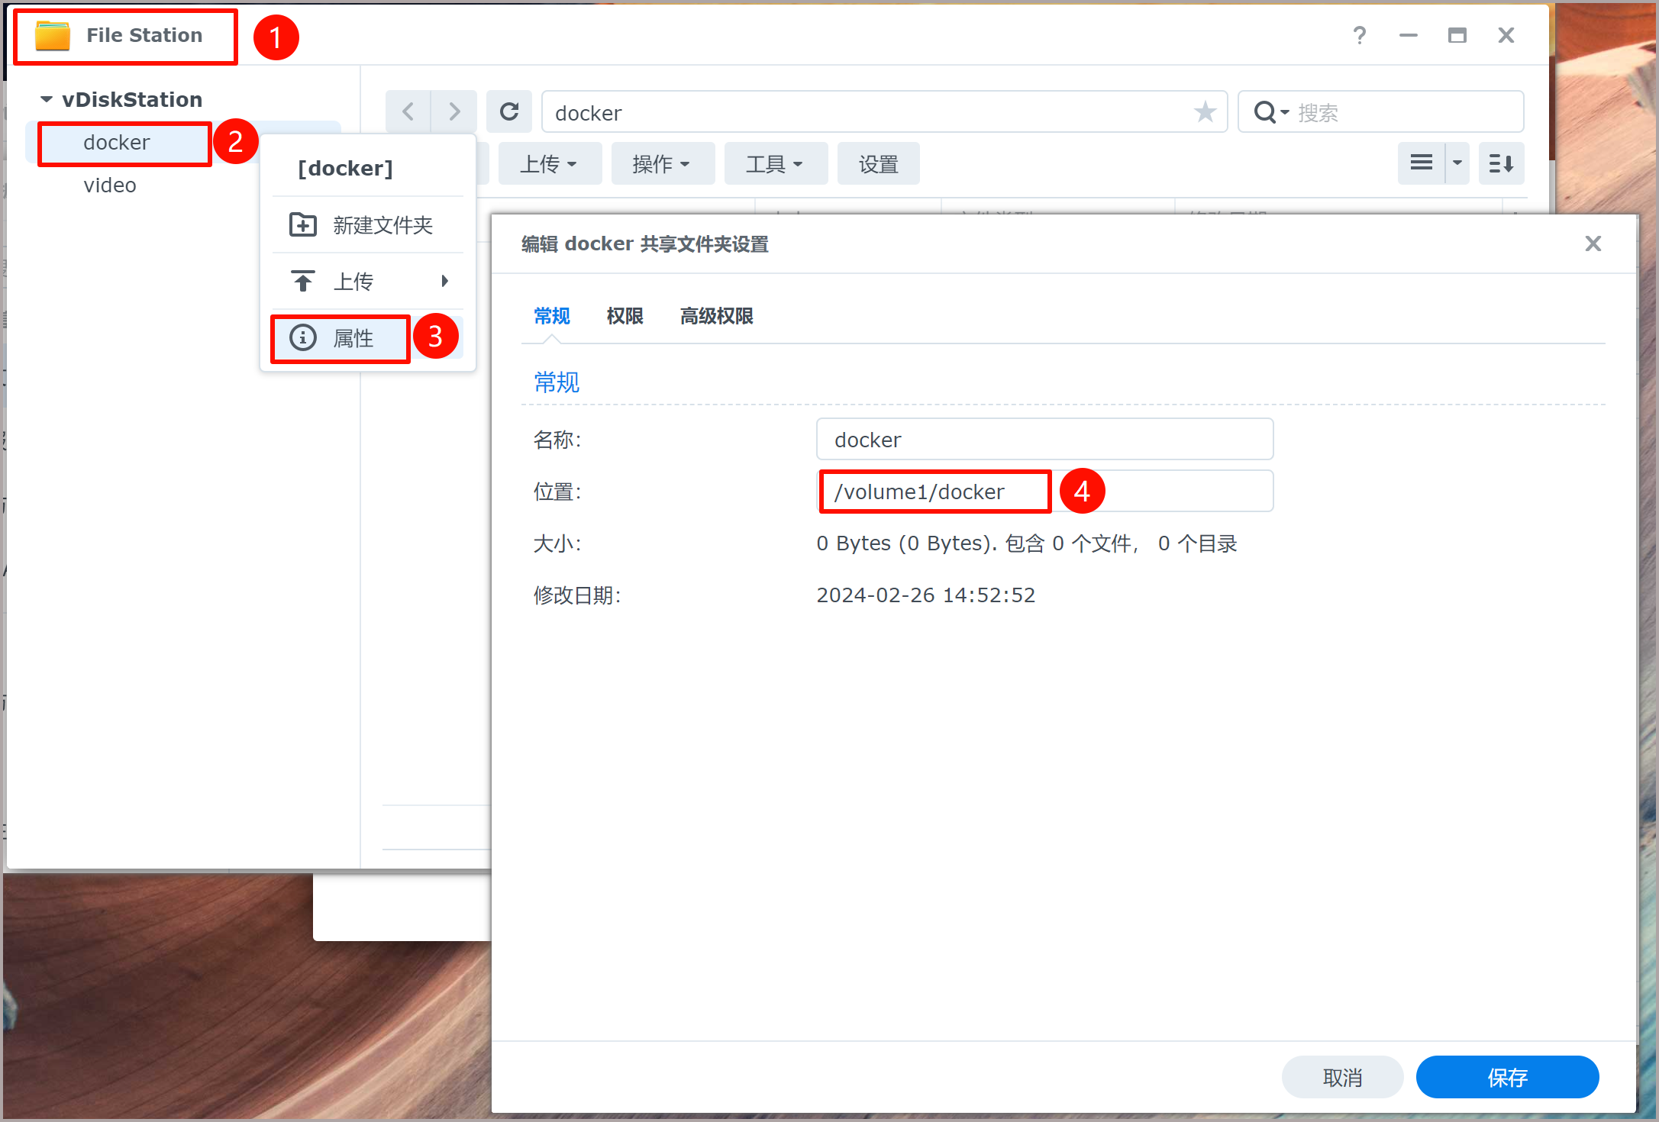Switch to list view icon
The image size is (1659, 1122).
[x=1421, y=163]
